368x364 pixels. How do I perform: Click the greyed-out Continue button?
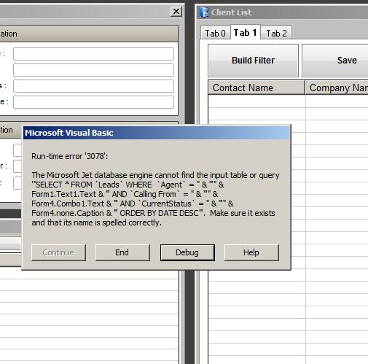(58, 252)
